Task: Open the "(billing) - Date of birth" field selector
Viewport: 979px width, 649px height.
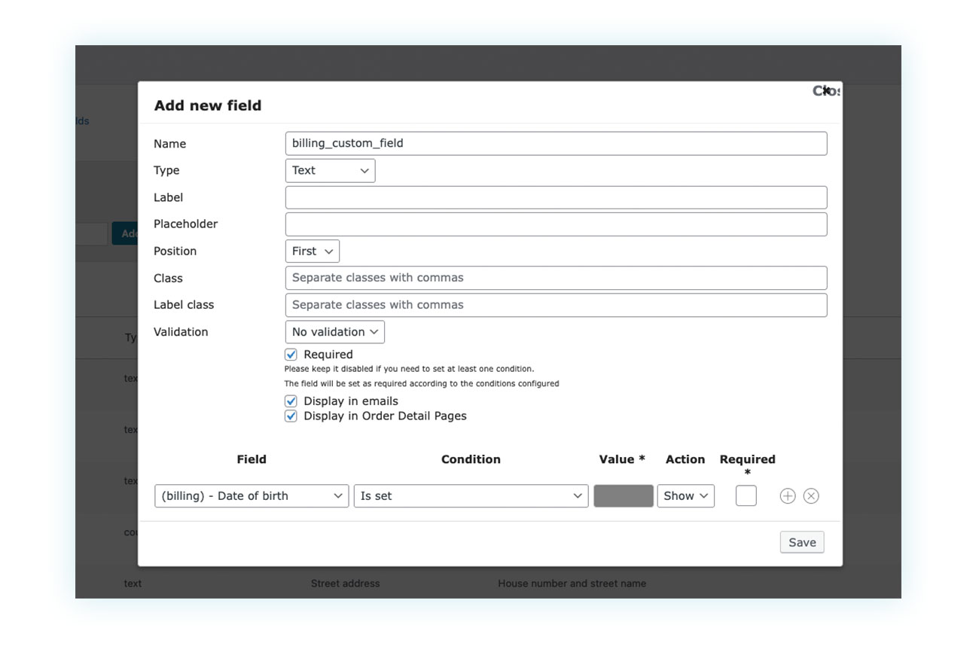Action: click(x=251, y=495)
